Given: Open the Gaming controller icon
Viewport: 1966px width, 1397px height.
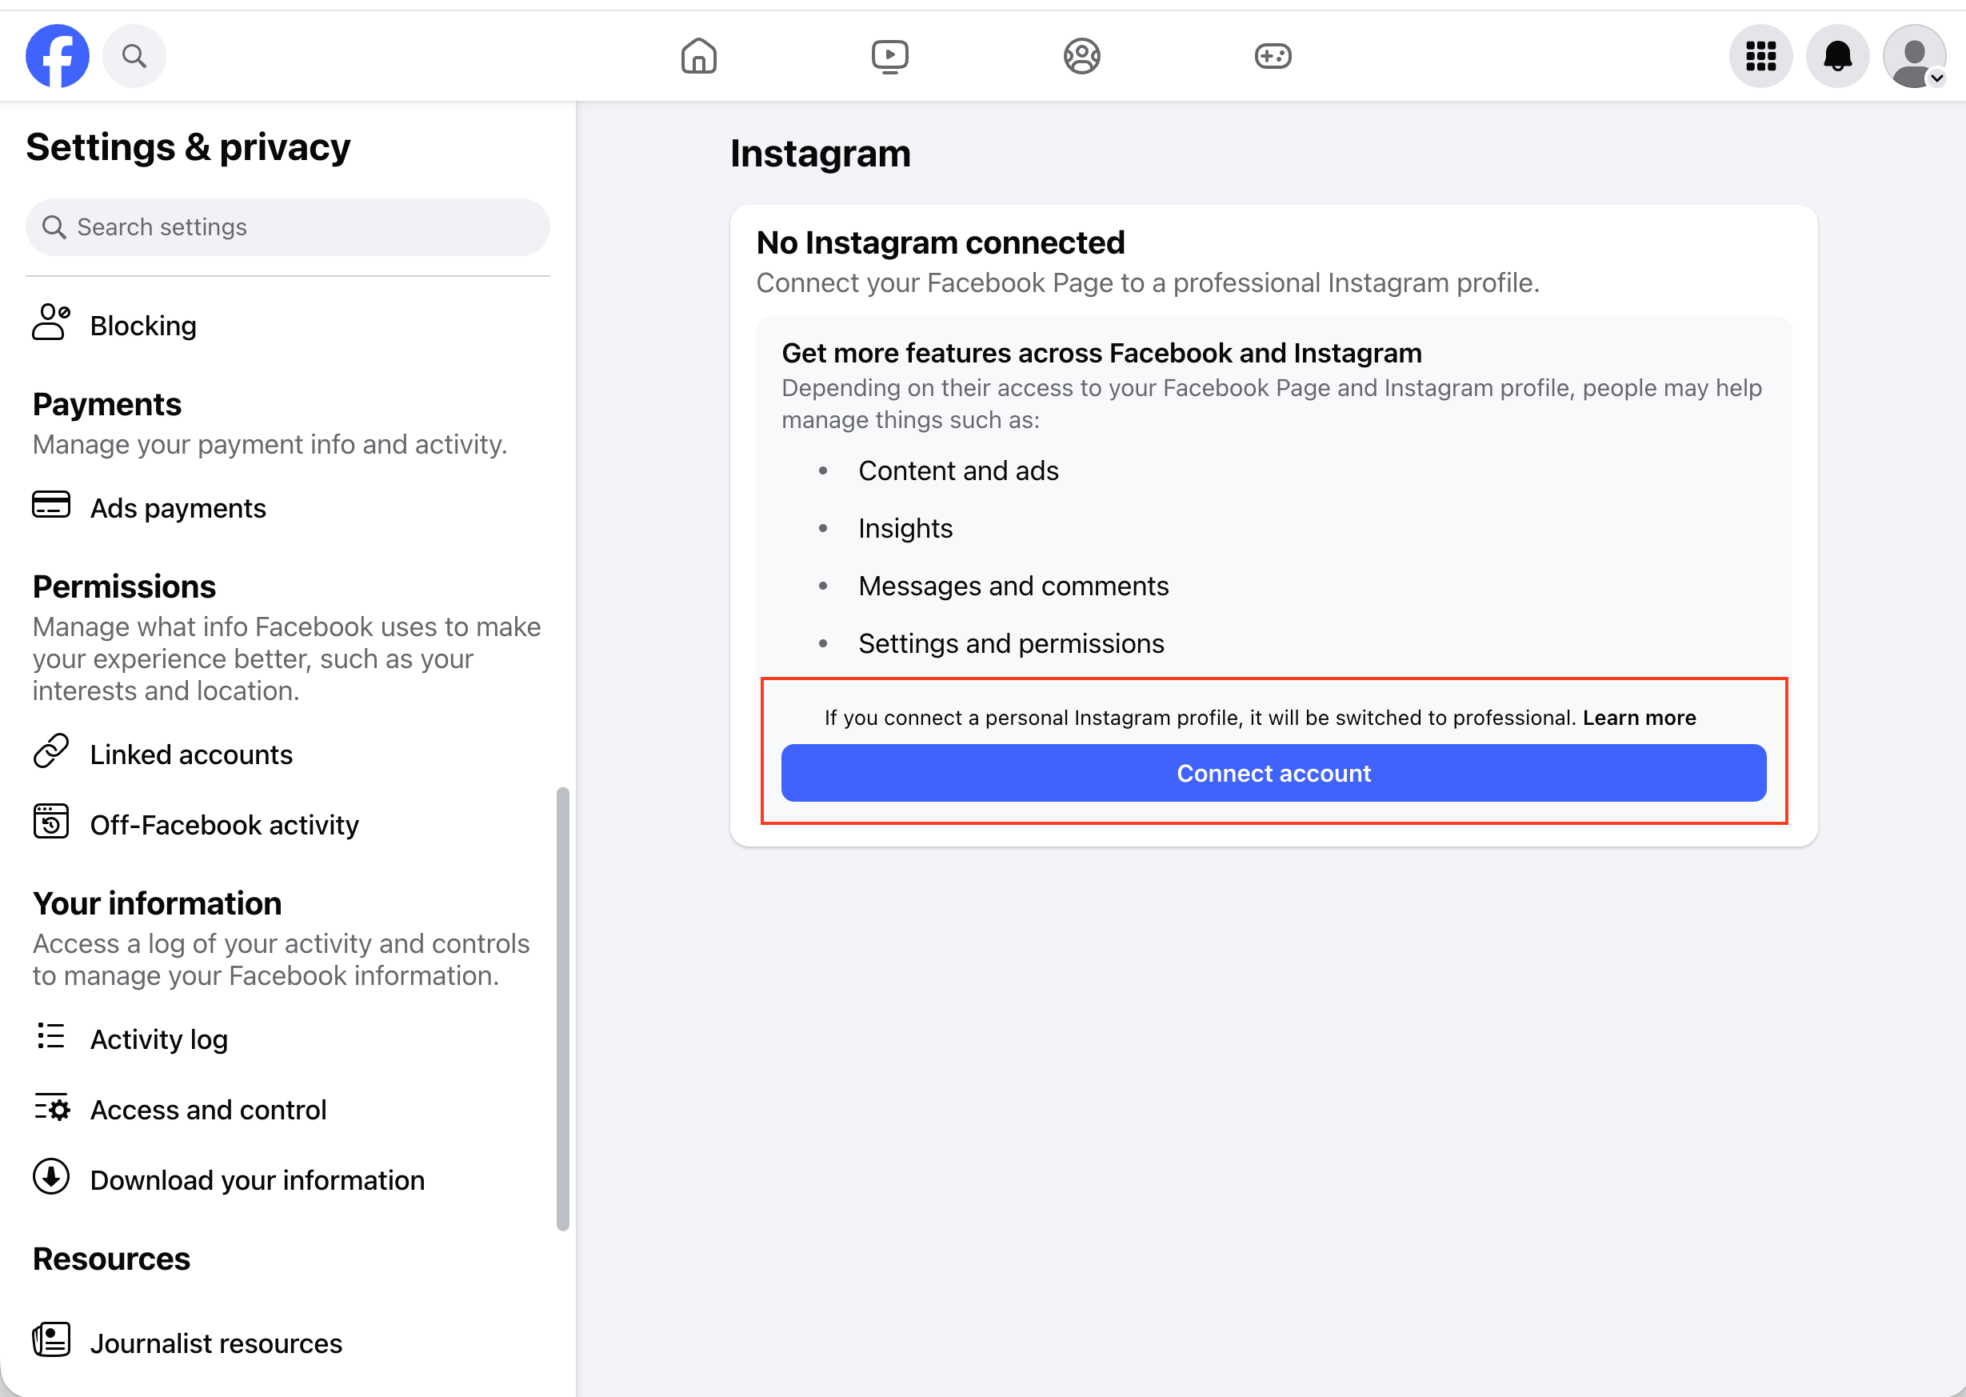Looking at the screenshot, I should tap(1272, 56).
